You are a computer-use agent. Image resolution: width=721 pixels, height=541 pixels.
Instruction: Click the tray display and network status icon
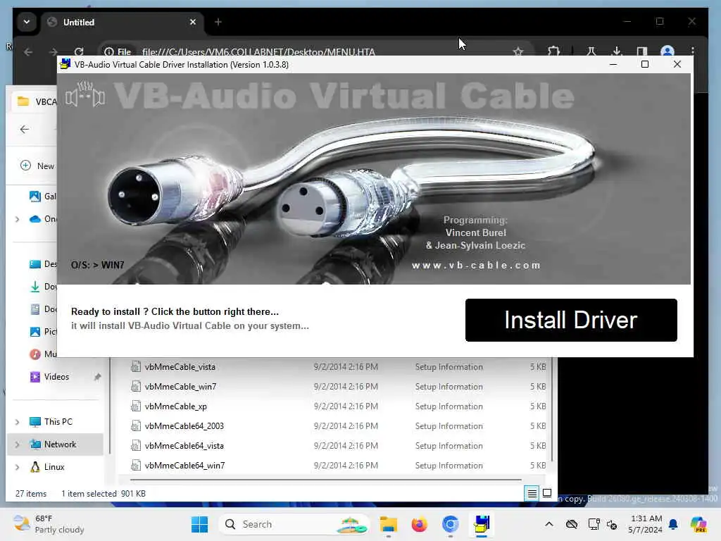coord(594,524)
